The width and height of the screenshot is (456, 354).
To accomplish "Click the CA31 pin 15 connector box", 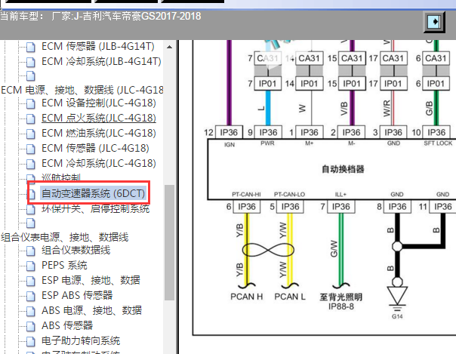I will [x=352, y=58].
